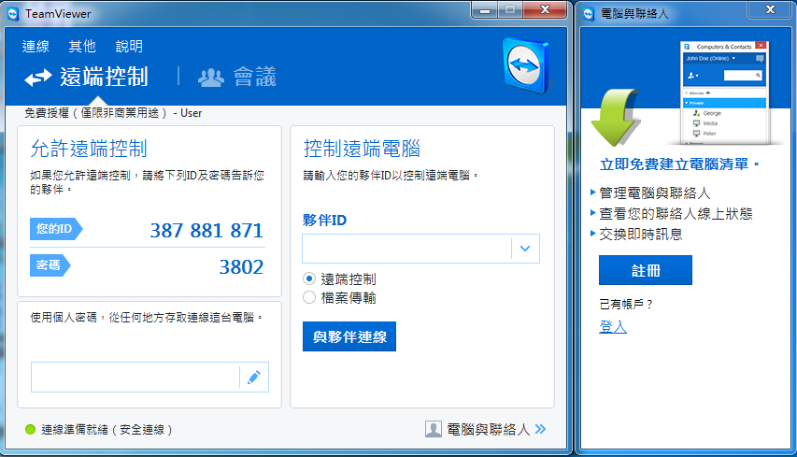Close the TeamViewer main window
Screen dimensions: 797x457
point(545,10)
